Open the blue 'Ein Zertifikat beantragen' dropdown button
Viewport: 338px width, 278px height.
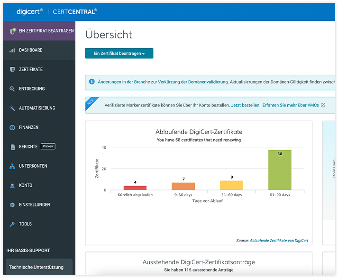click(x=119, y=54)
